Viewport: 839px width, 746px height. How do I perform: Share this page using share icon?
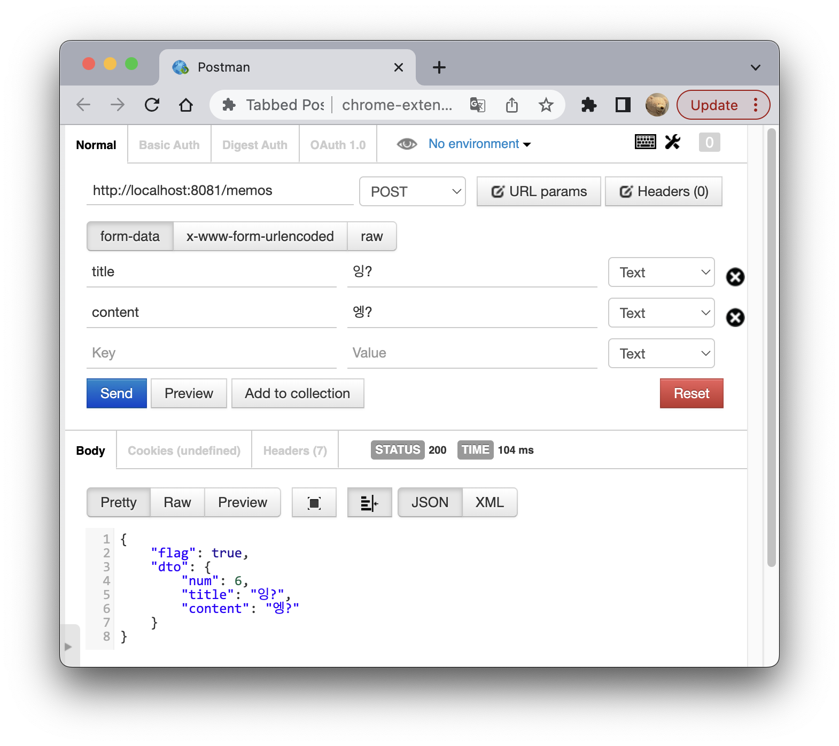pyautogui.click(x=511, y=105)
